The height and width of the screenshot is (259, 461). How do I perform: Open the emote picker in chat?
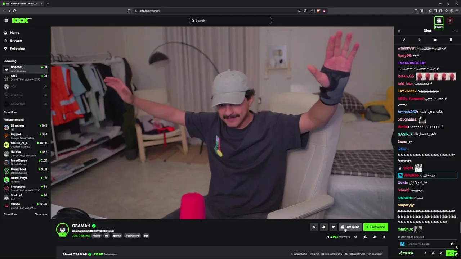point(452,244)
